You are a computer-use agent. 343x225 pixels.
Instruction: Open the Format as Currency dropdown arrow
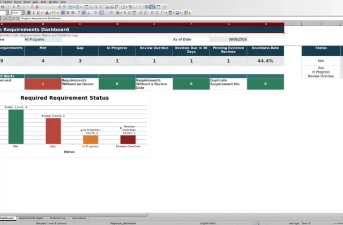pos(121,13)
